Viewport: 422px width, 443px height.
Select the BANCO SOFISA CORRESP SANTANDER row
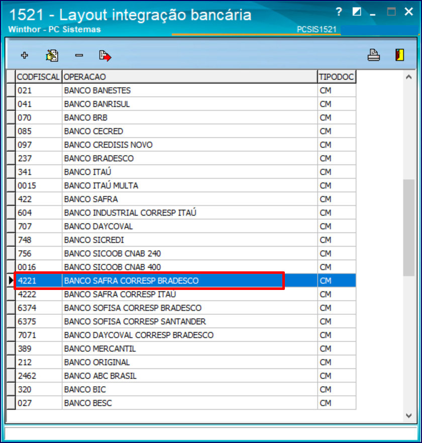pyautogui.click(x=181, y=321)
